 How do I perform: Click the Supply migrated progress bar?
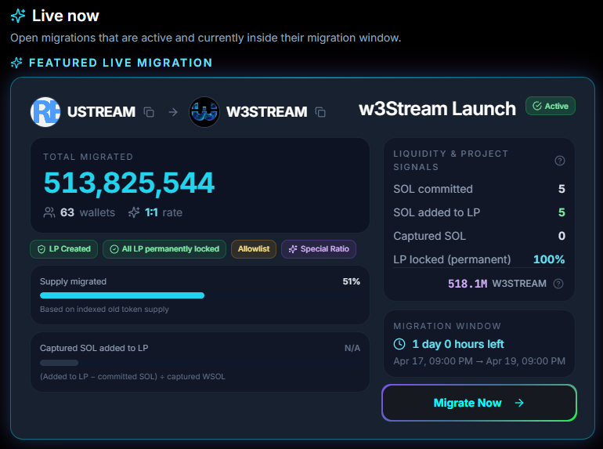pos(200,295)
